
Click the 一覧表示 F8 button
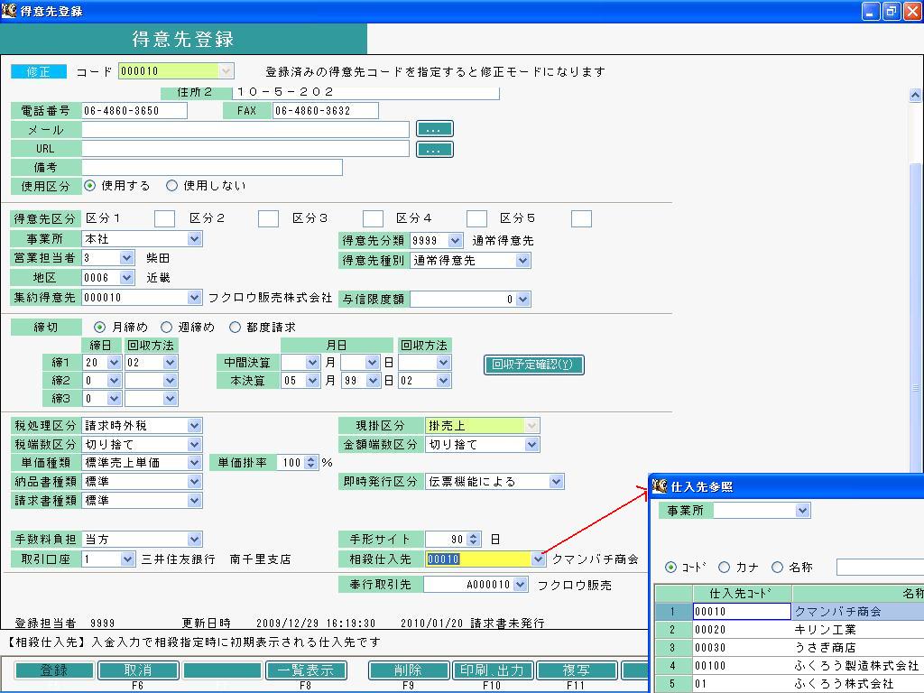click(x=306, y=670)
